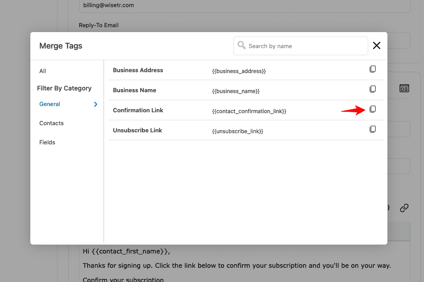424x282 pixels.
Task: Click the {{unsubscribe_link}} tag text
Action: (237, 131)
